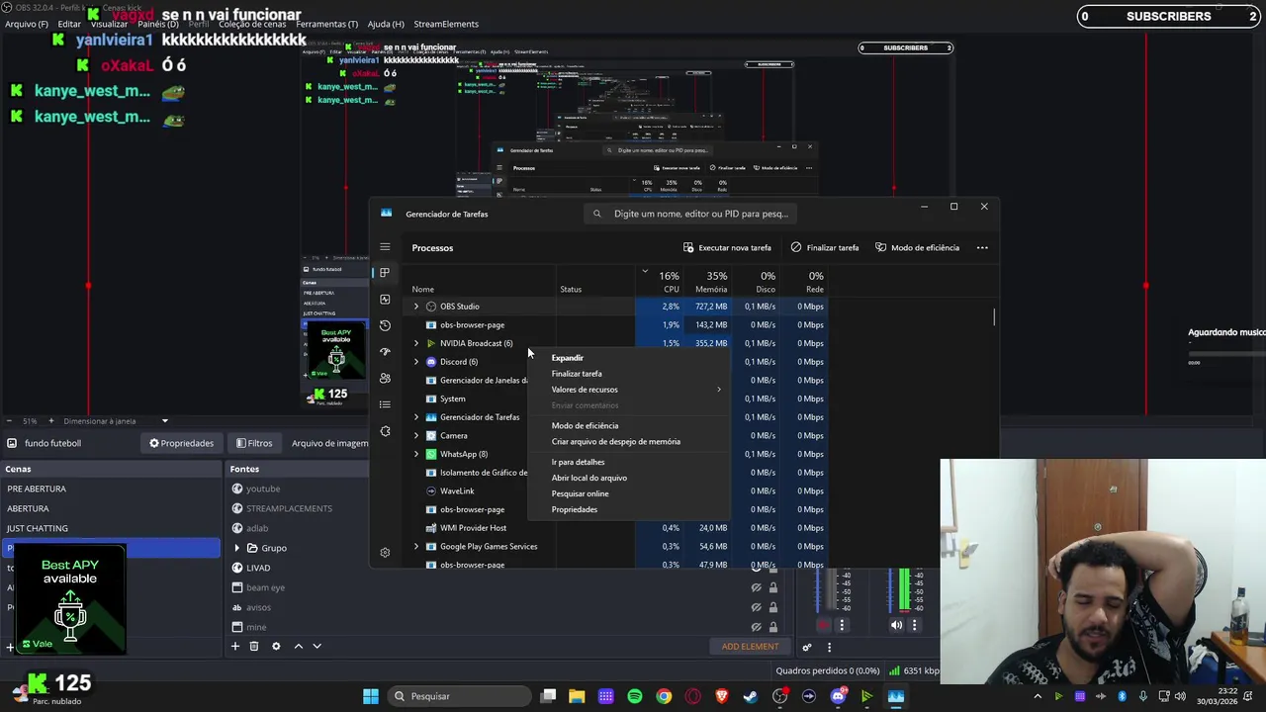Expand the Camera process group
This screenshot has width=1266, height=712.
(416, 435)
